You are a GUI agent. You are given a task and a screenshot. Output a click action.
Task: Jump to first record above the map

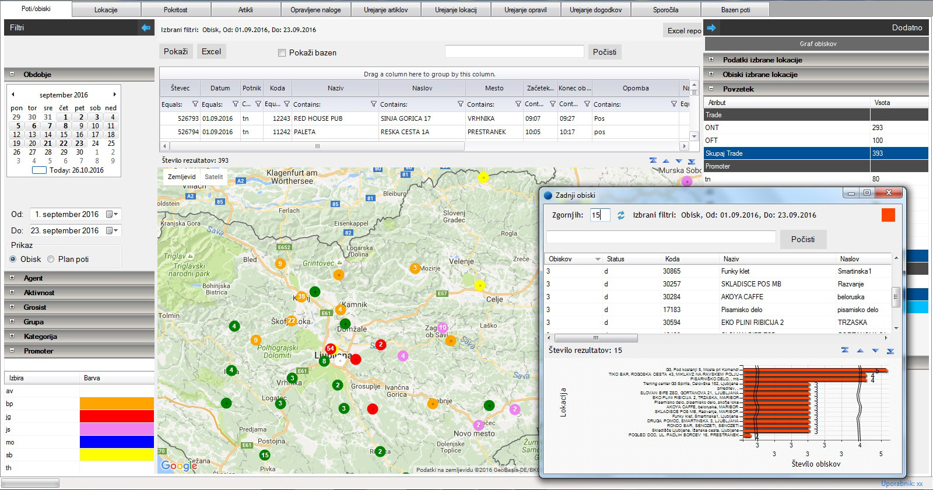click(x=653, y=160)
